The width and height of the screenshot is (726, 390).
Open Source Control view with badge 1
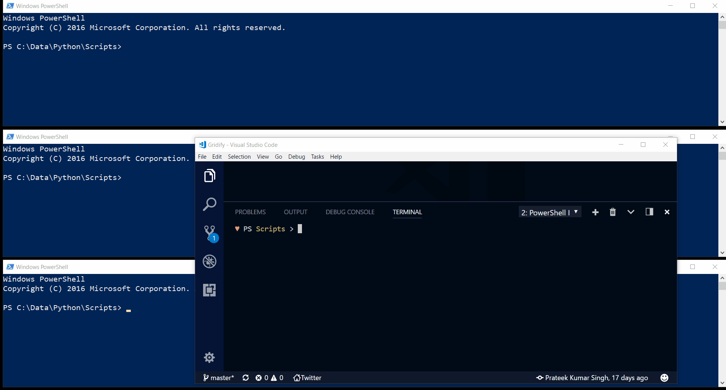coord(210,233)
